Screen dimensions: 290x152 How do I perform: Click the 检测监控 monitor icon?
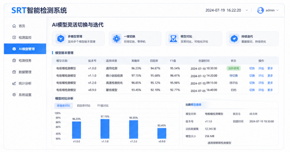click(x=14, y=37)
